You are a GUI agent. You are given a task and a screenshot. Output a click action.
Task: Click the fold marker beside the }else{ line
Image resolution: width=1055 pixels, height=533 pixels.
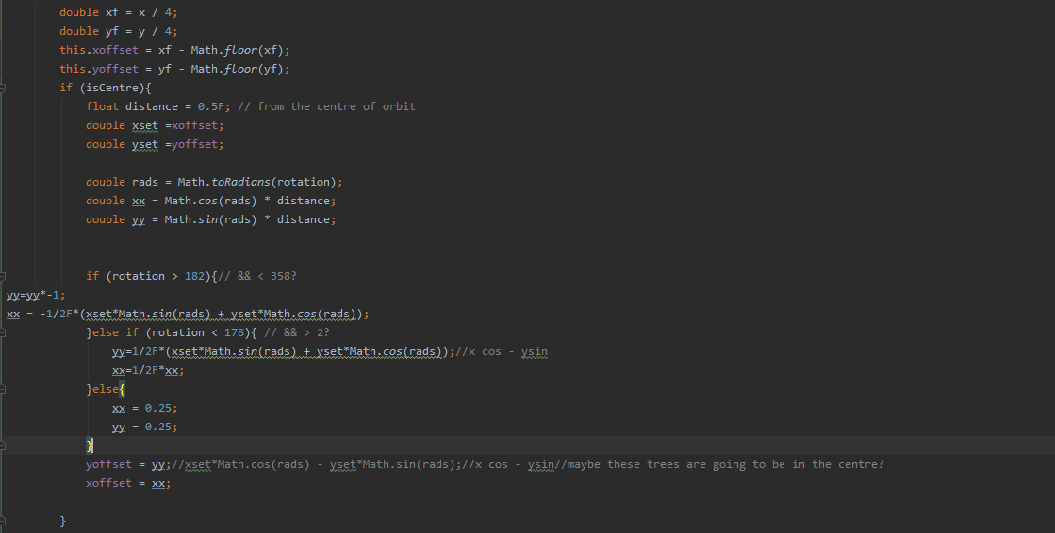[x=3, y=389]
